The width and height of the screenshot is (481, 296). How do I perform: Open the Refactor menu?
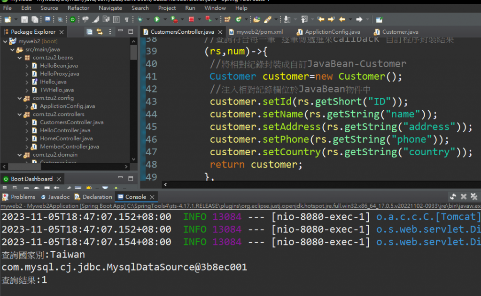[78, 8]
